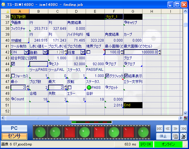Click the last frame navigation button
The height and width of the screenshot is (149, 189).
coord(183,129)
